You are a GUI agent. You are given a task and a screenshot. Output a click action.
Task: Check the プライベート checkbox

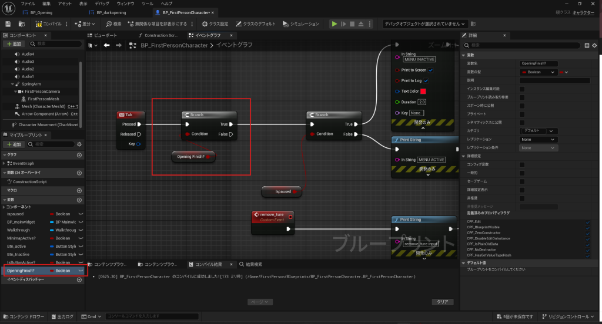coord(522,114)
